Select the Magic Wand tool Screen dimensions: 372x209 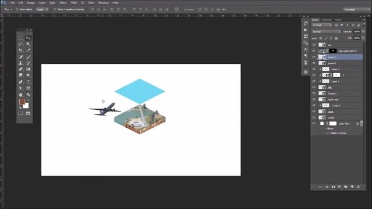(28, 44)
